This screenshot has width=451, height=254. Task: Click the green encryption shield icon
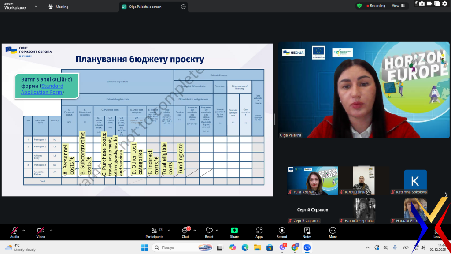click(359, 6)
